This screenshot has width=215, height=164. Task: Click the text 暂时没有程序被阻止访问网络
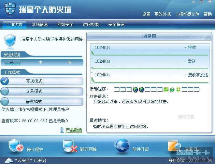(x=120, y=126)
